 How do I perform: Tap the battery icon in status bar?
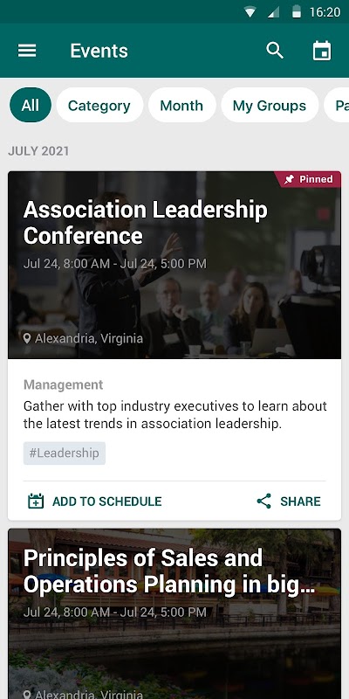coord(297,11)
